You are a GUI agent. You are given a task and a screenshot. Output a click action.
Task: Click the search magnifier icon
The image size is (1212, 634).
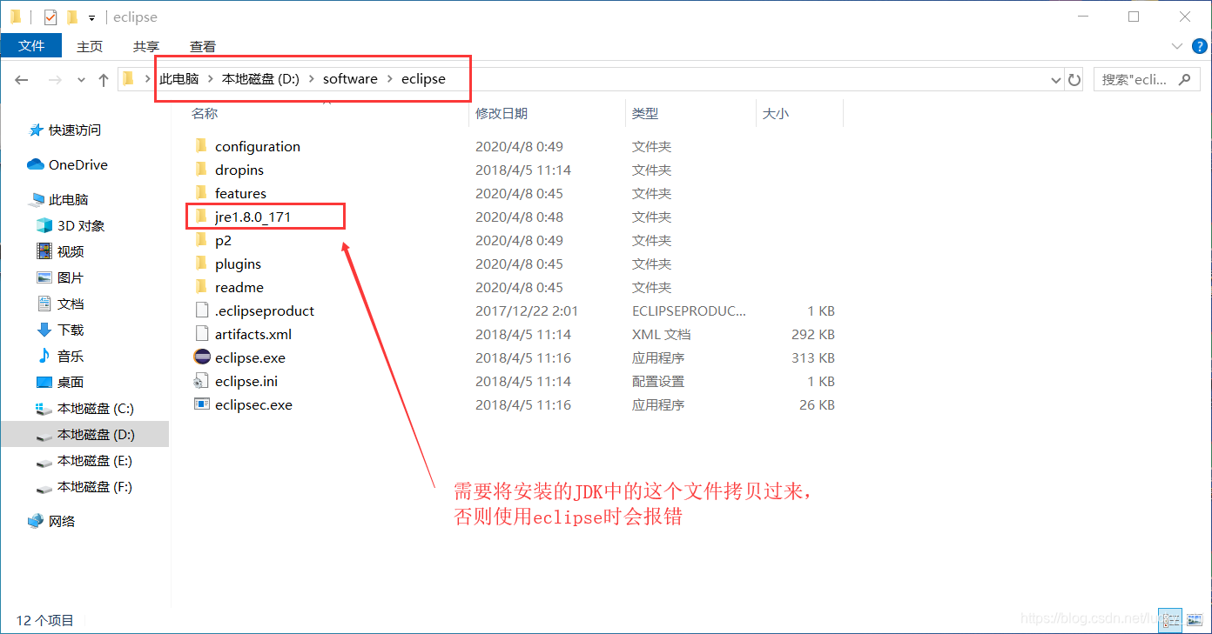pos(1184,79)
